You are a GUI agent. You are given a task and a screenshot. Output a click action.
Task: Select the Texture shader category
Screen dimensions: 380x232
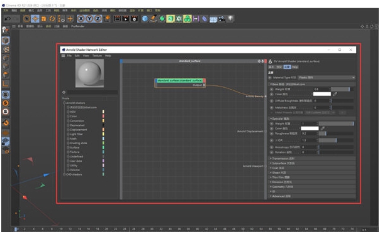click(75, 152)
